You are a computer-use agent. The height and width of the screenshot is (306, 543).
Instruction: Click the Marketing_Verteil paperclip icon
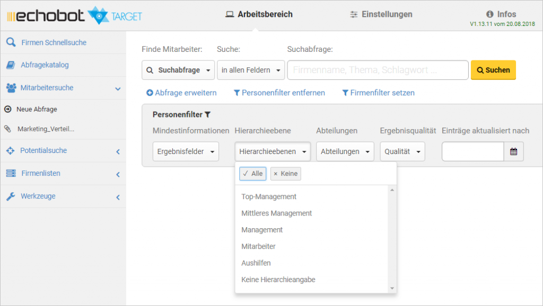[x=7, y=129]
